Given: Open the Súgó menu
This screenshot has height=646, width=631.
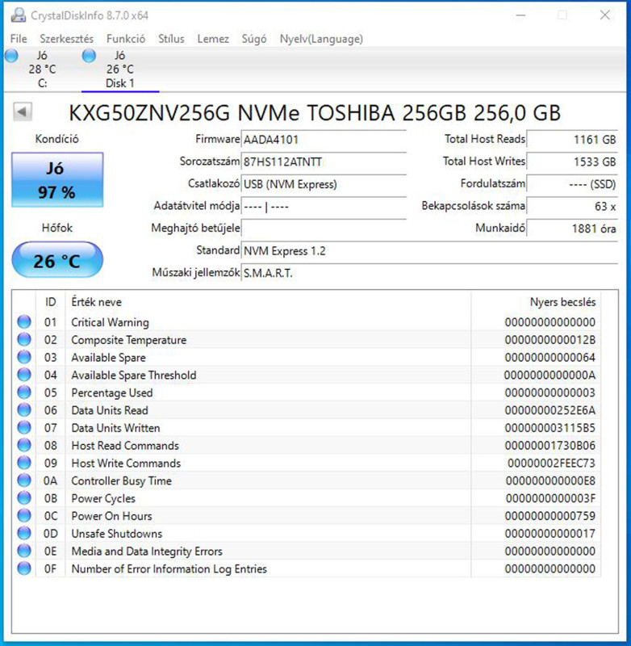Looking at the screenshot, I should click(254, 39).
